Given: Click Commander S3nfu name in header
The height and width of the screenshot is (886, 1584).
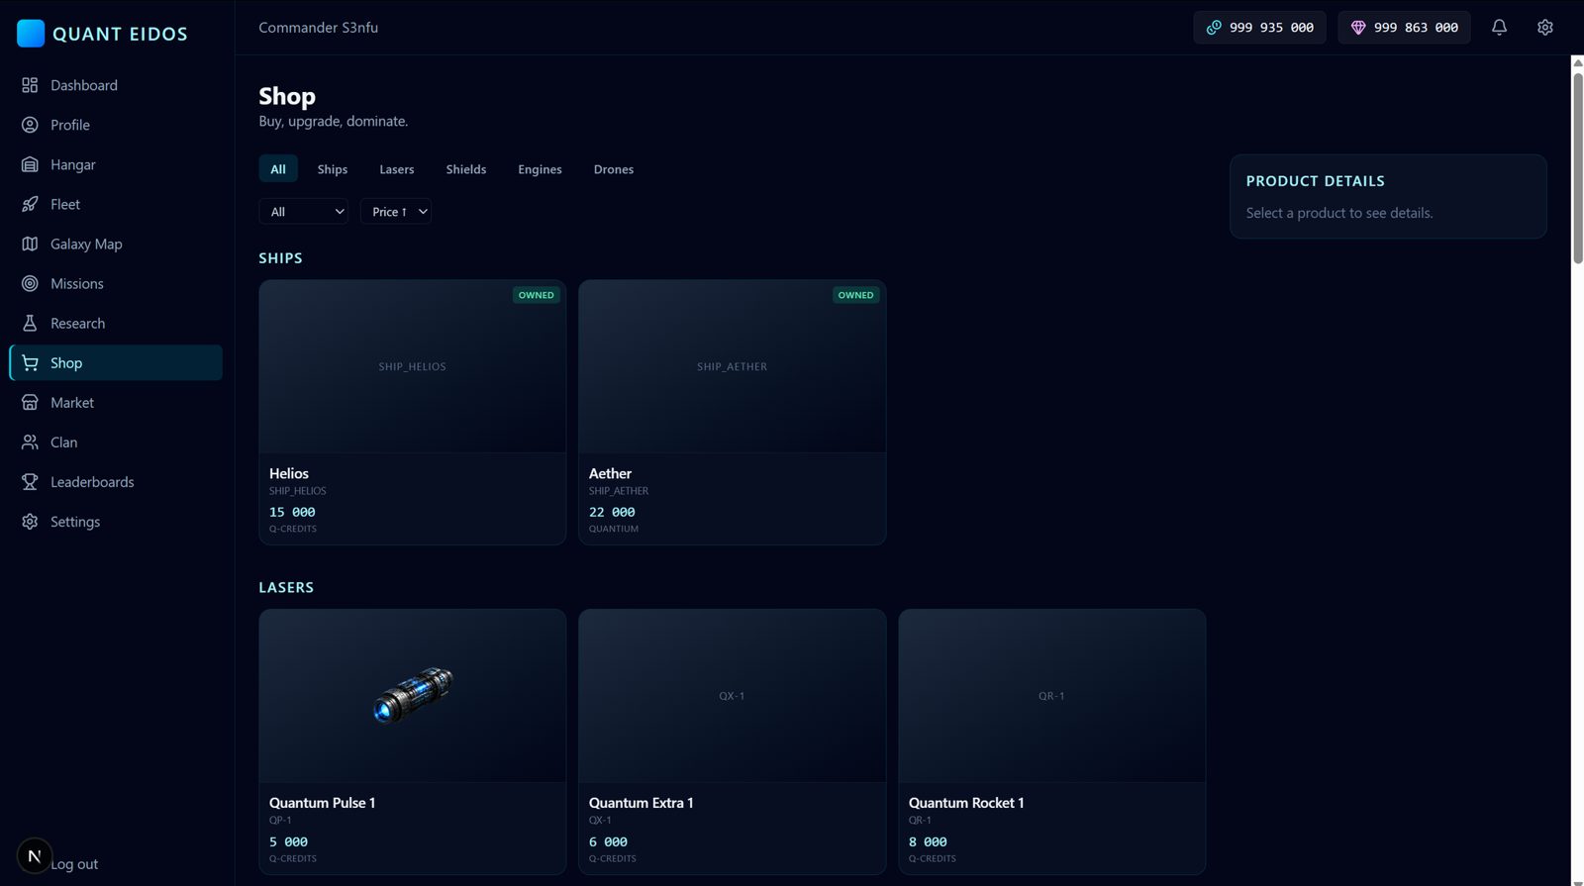Looking at the screenshot, I should pyautogui.click(x=318, y=28).
